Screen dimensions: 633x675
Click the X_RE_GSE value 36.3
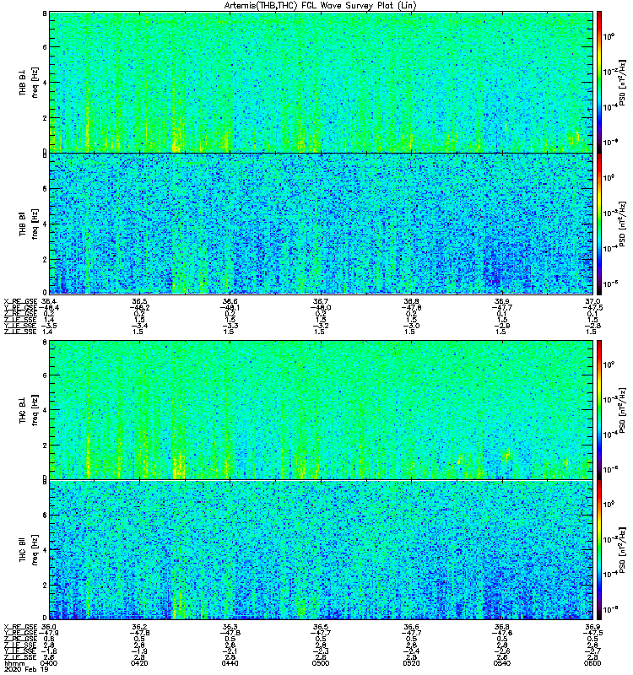(230, 627)
